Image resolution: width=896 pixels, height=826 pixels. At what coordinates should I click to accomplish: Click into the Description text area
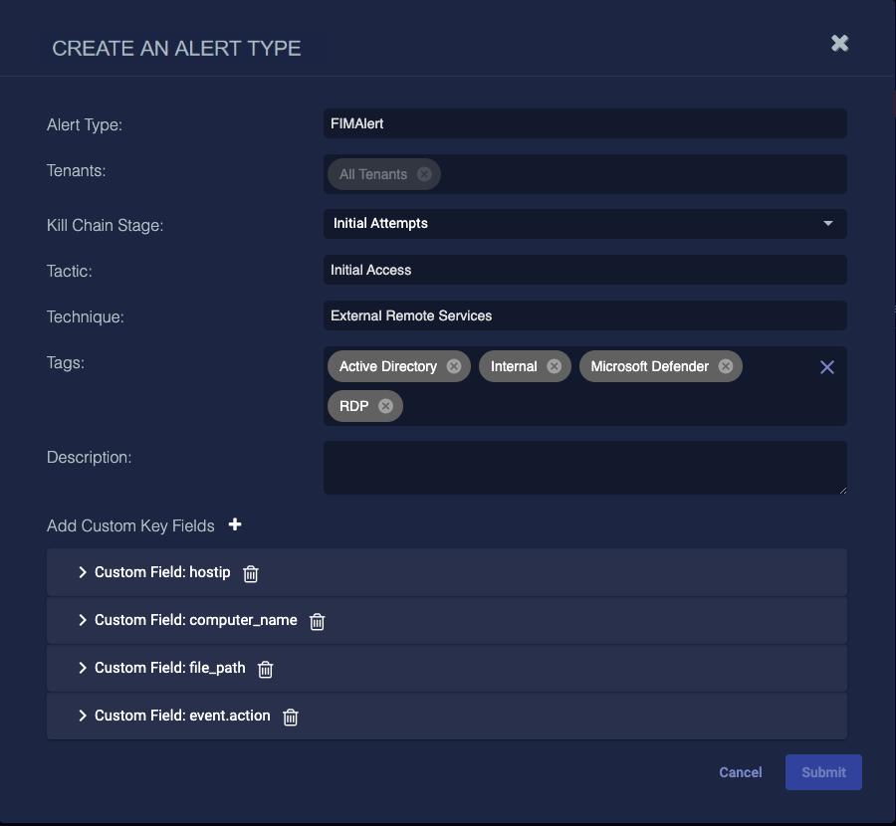585,468
